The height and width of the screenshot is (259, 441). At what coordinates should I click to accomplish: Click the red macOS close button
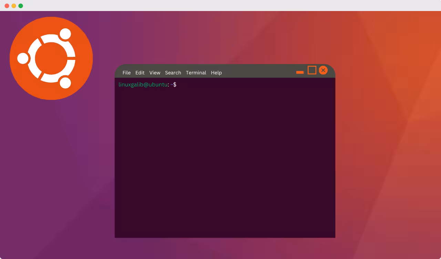tap(7, 6)
